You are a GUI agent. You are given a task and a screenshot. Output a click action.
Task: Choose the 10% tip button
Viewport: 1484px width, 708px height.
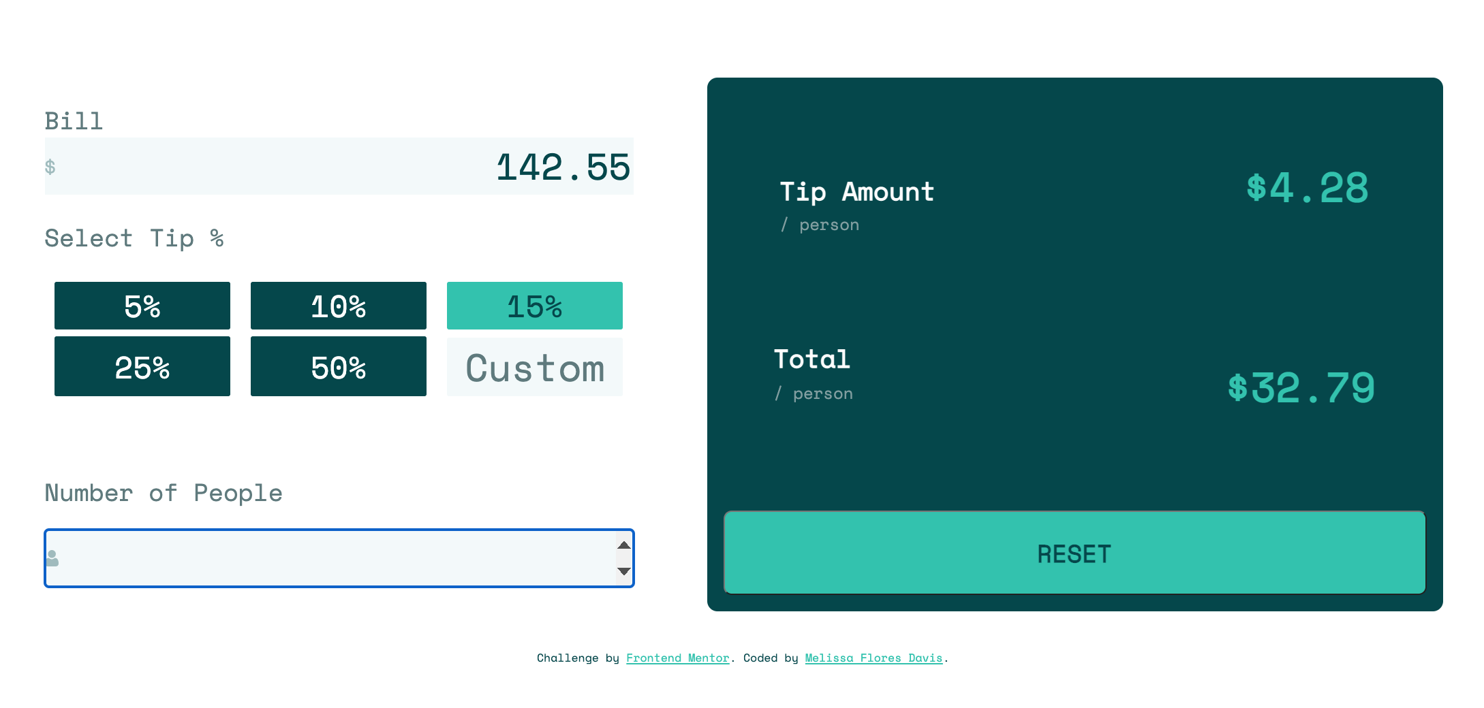(339, 306)
